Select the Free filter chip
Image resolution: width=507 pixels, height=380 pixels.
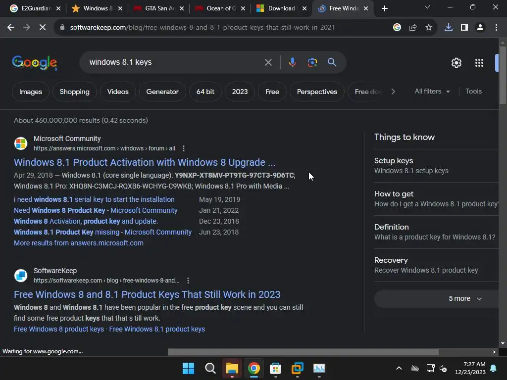(272, 92)
